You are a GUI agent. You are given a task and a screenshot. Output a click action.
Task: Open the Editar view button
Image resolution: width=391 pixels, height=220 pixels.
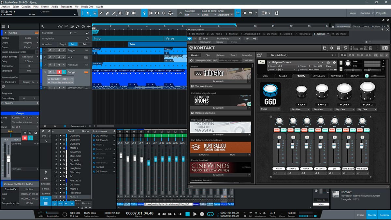click(x=360, y=215)
